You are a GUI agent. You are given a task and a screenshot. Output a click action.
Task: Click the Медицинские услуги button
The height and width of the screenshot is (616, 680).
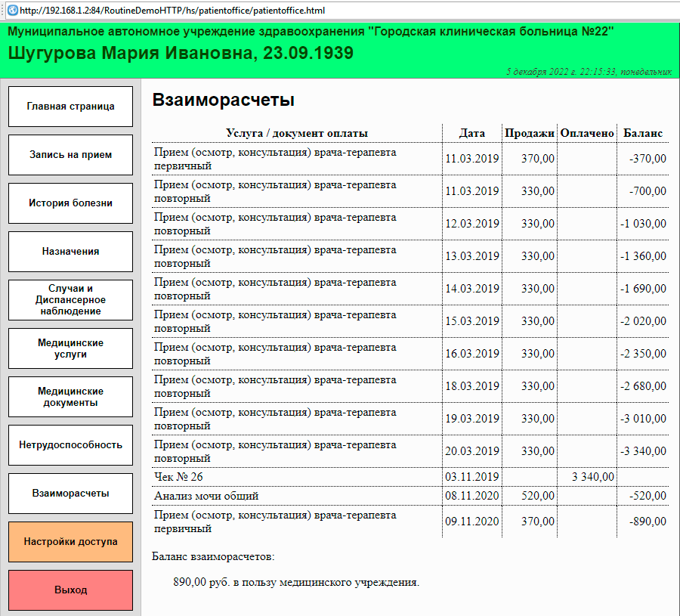pyautogui.click(x=70, y=348)
